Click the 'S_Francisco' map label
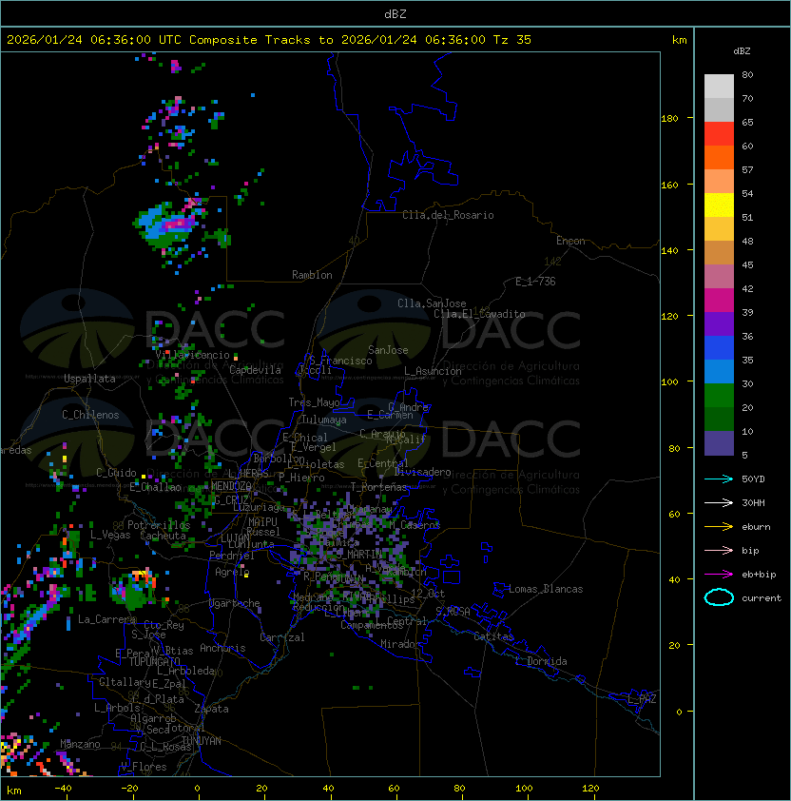 pyautogui.click(x=340, y=361)
